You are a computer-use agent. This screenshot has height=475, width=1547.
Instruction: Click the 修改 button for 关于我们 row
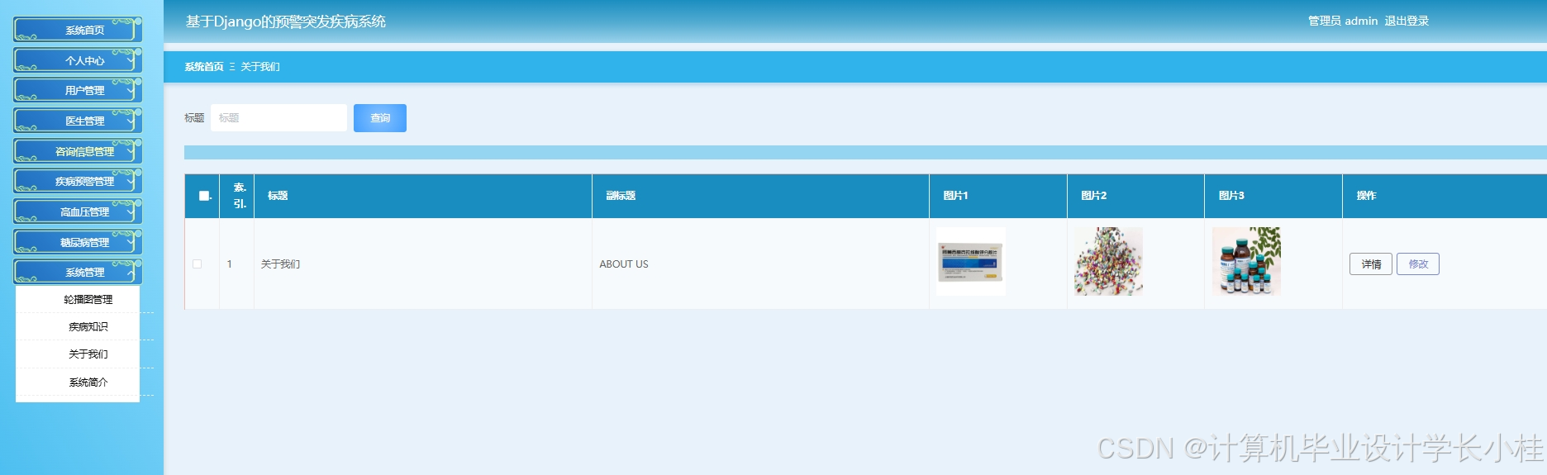[1418, 264]
